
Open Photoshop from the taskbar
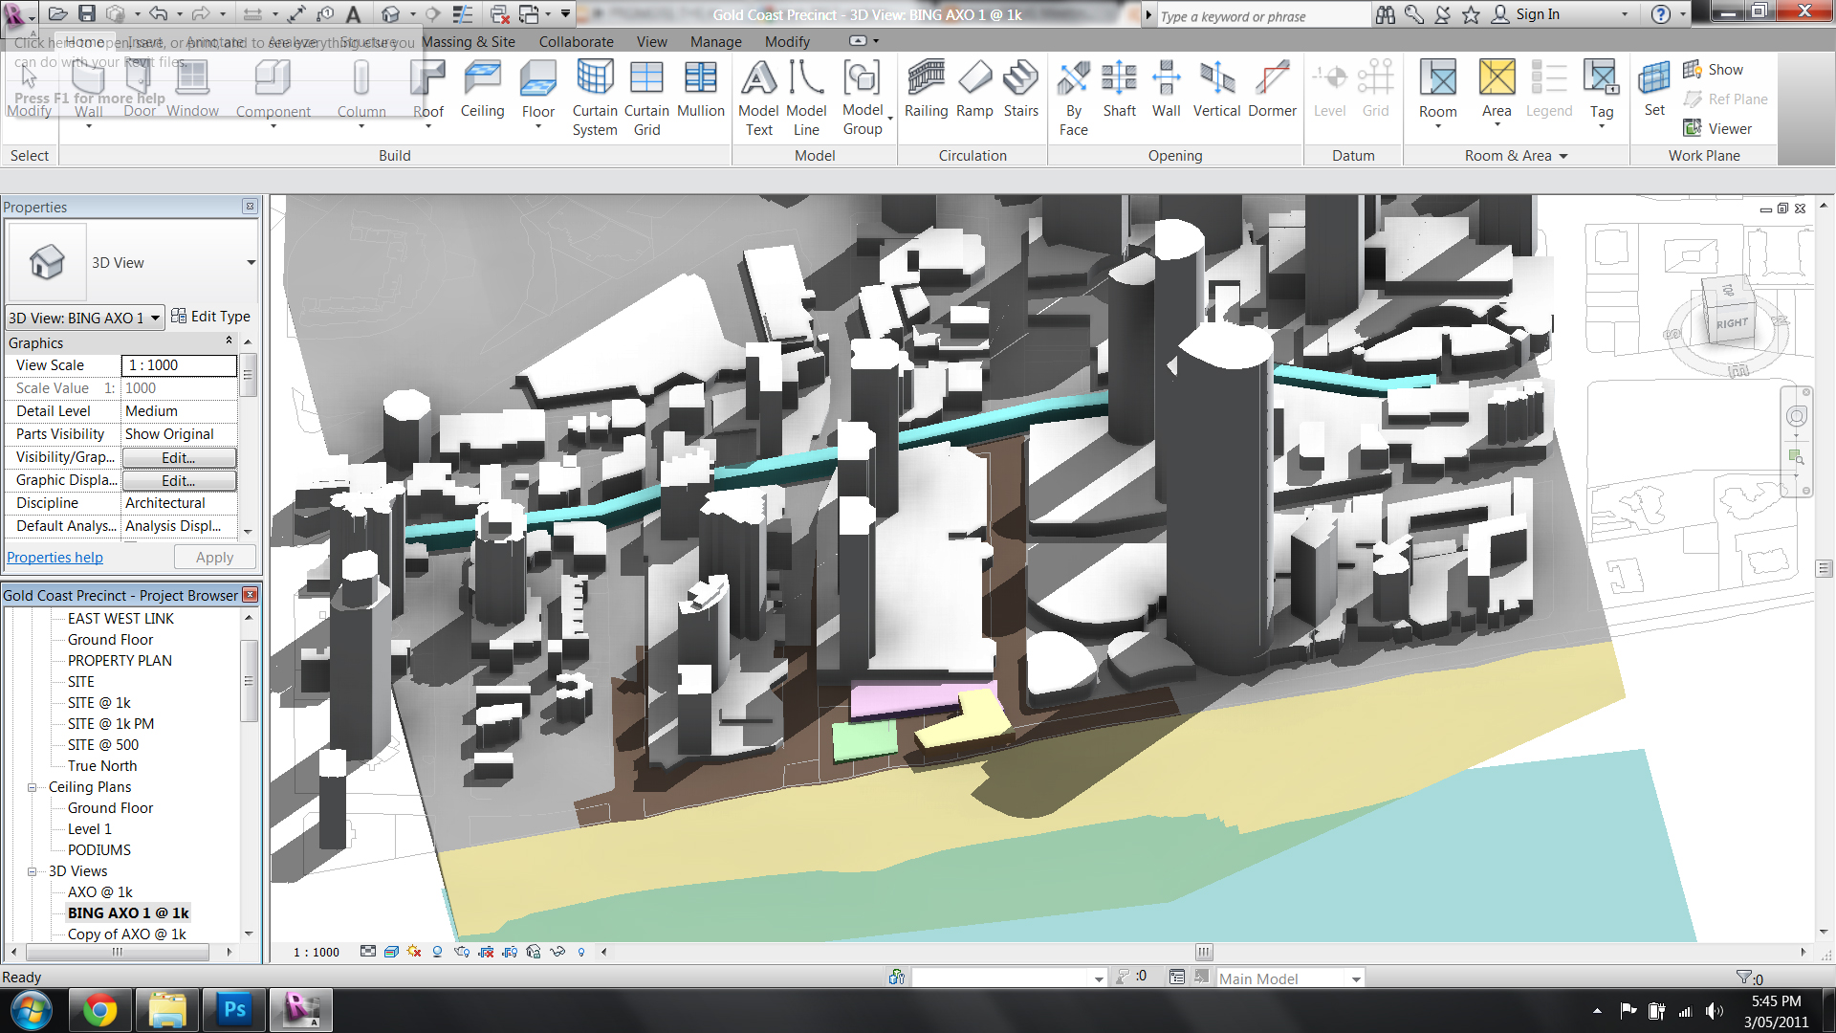[234, 1009]
